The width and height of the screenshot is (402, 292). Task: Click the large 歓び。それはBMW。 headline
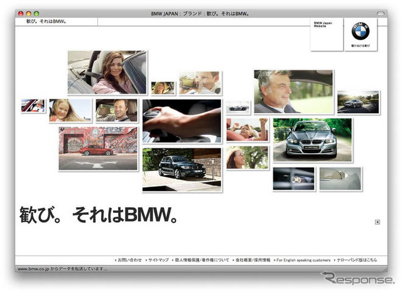(99, 215)
